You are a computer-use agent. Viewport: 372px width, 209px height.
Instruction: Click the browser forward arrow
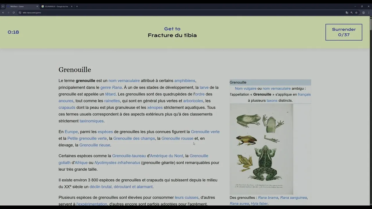[x=8, y=12]
